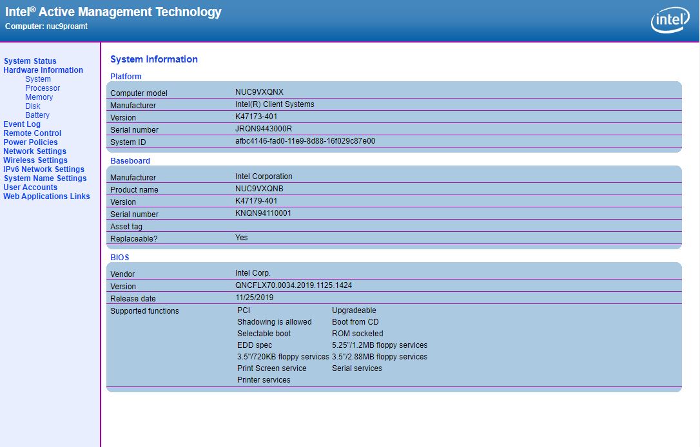Screen dimensions: 700x447
Task: Click the Product name label
Action: pos(134,189)
